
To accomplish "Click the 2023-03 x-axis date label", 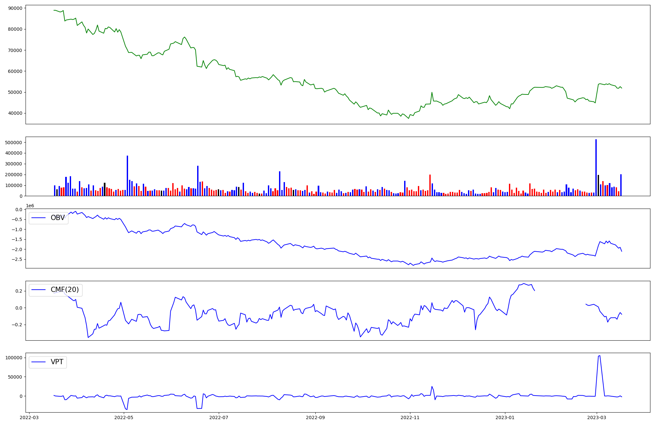I will click(596, 417).
